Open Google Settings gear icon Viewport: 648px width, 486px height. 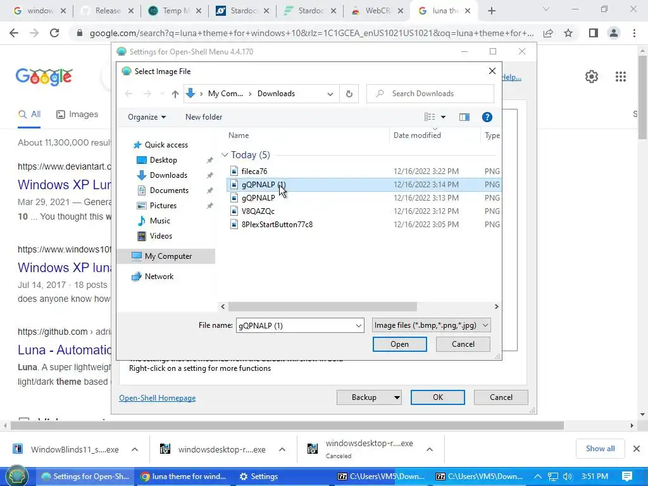(592, 77)
